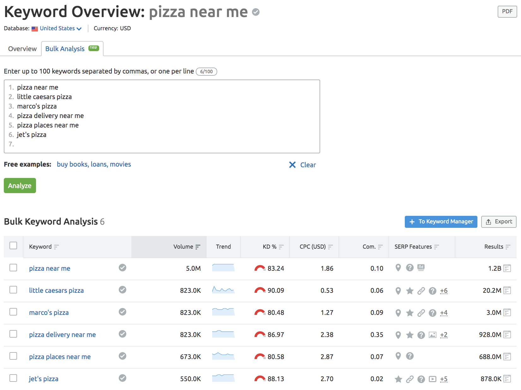Open SERP snapshot icon for marco's pizza results
This screenshot has width=521, height=390.
(x=507, y=312)
